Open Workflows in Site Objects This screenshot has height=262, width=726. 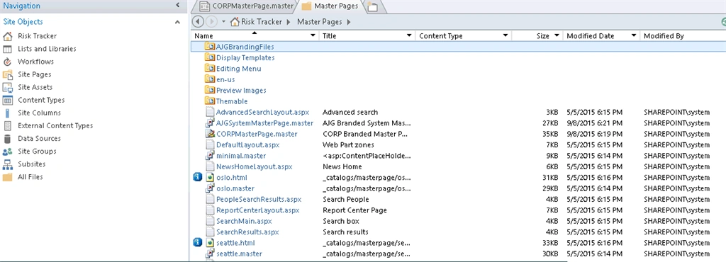pos(35,62)
